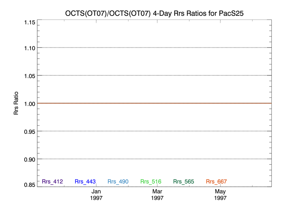Click the May 1997 x-axis label
The width and height of the screenshot is (284, 213).
[220, 194]
